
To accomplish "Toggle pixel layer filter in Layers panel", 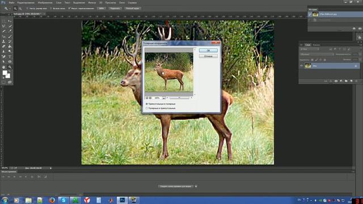I will (x=331, y=49).
